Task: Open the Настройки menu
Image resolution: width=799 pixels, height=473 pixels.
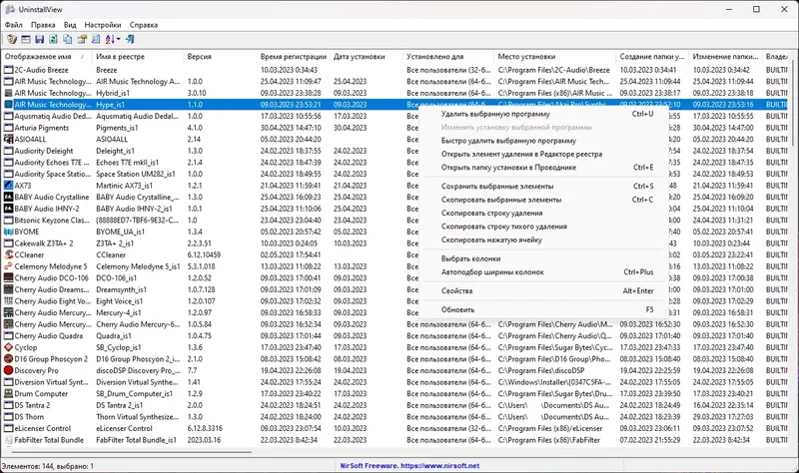Action: [103, 24]
